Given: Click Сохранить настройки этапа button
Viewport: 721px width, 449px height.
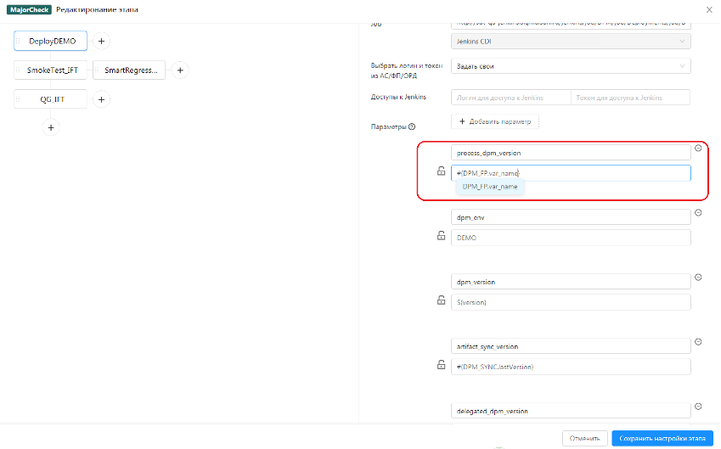Looking at the screenshot, I should [x=662, y=438].
